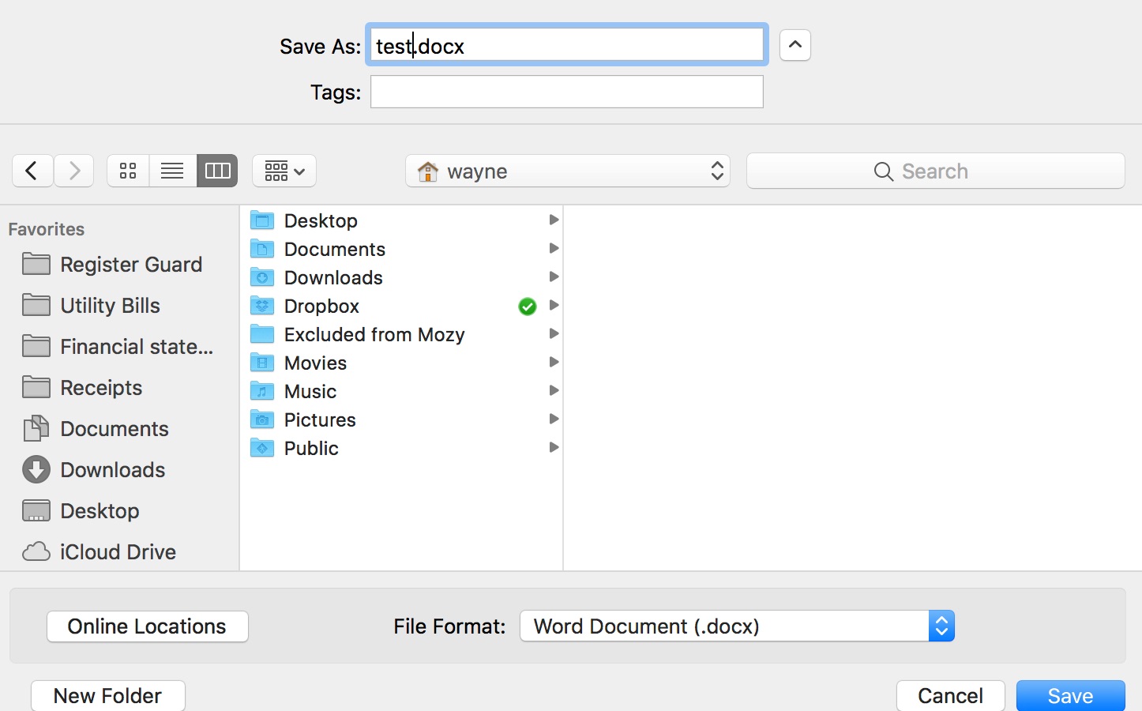Select the "Movies" folder name
1142x711 pixels.
(x=315, y=363)
